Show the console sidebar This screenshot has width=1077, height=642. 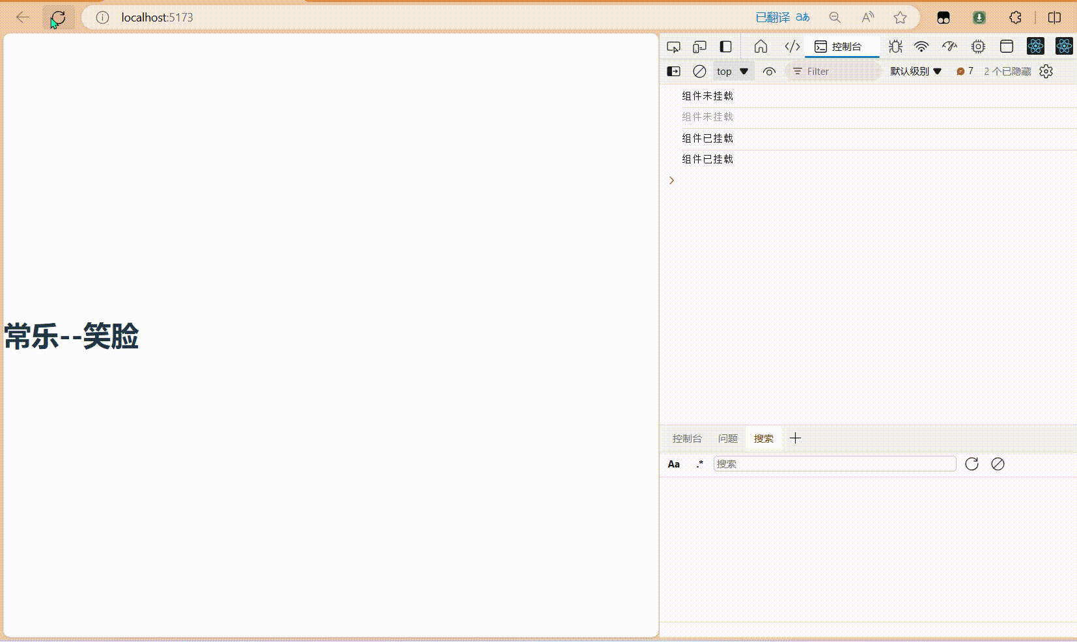(674, 71)
